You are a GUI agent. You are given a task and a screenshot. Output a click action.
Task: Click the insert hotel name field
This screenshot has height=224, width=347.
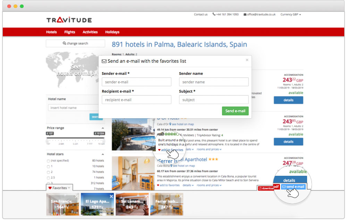73,108
